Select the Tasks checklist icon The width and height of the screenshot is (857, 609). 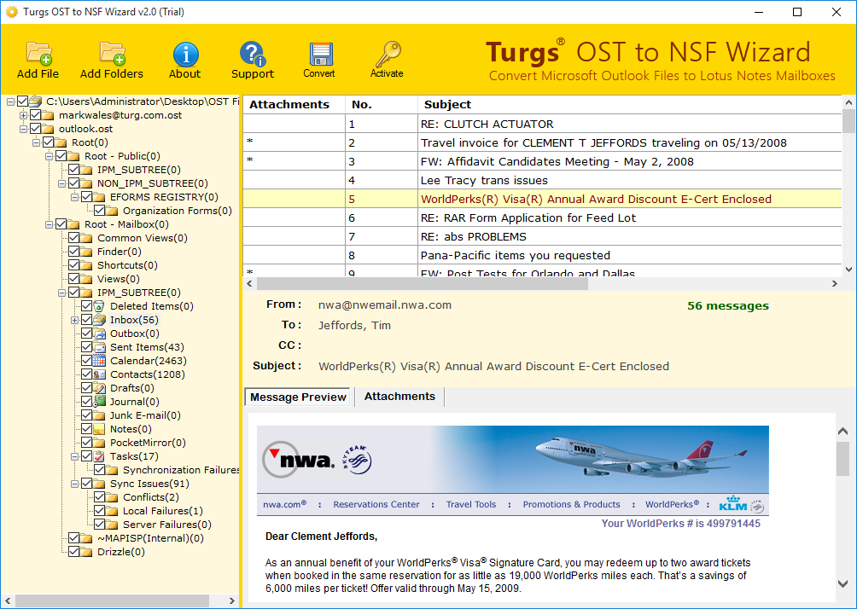pyautogui.click(x=100, y=456)
